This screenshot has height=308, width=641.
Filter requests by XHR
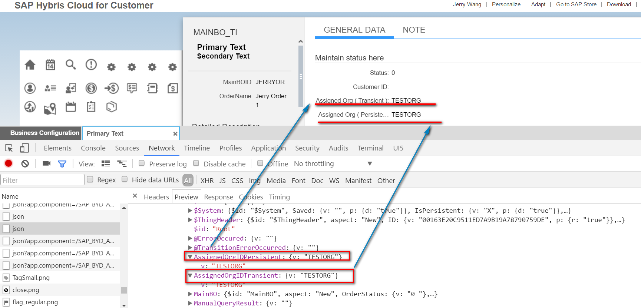coord(207,181)
